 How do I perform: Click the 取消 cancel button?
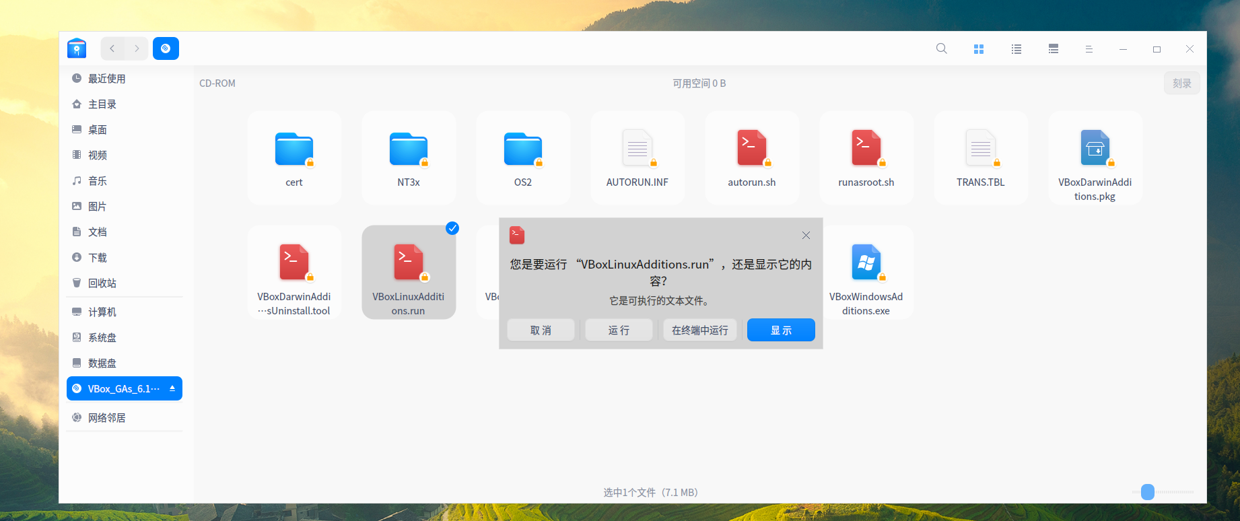541,330
